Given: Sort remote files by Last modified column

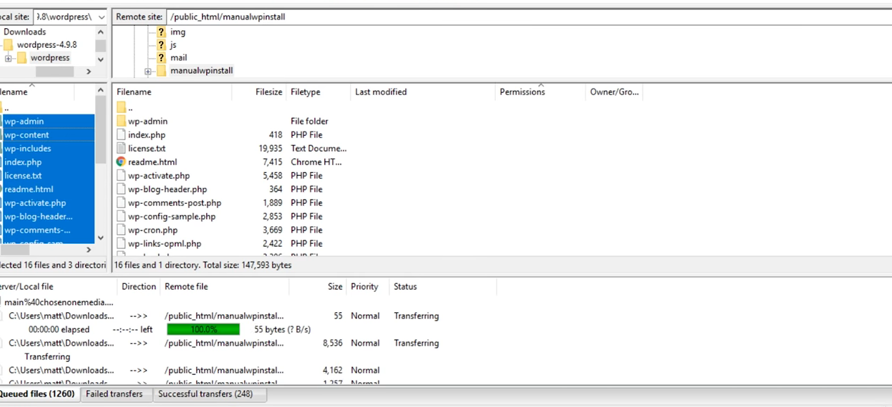Looking at the screenshot, I should coord(381,92).
